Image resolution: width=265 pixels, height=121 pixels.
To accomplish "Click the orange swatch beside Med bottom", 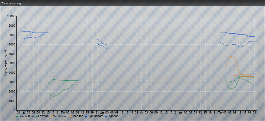I will click(x=51, y=116).
